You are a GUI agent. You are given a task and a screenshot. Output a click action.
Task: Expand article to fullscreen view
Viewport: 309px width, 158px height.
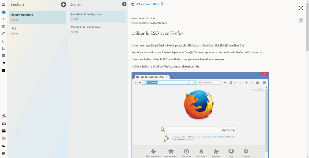click(x=301, y=8)
